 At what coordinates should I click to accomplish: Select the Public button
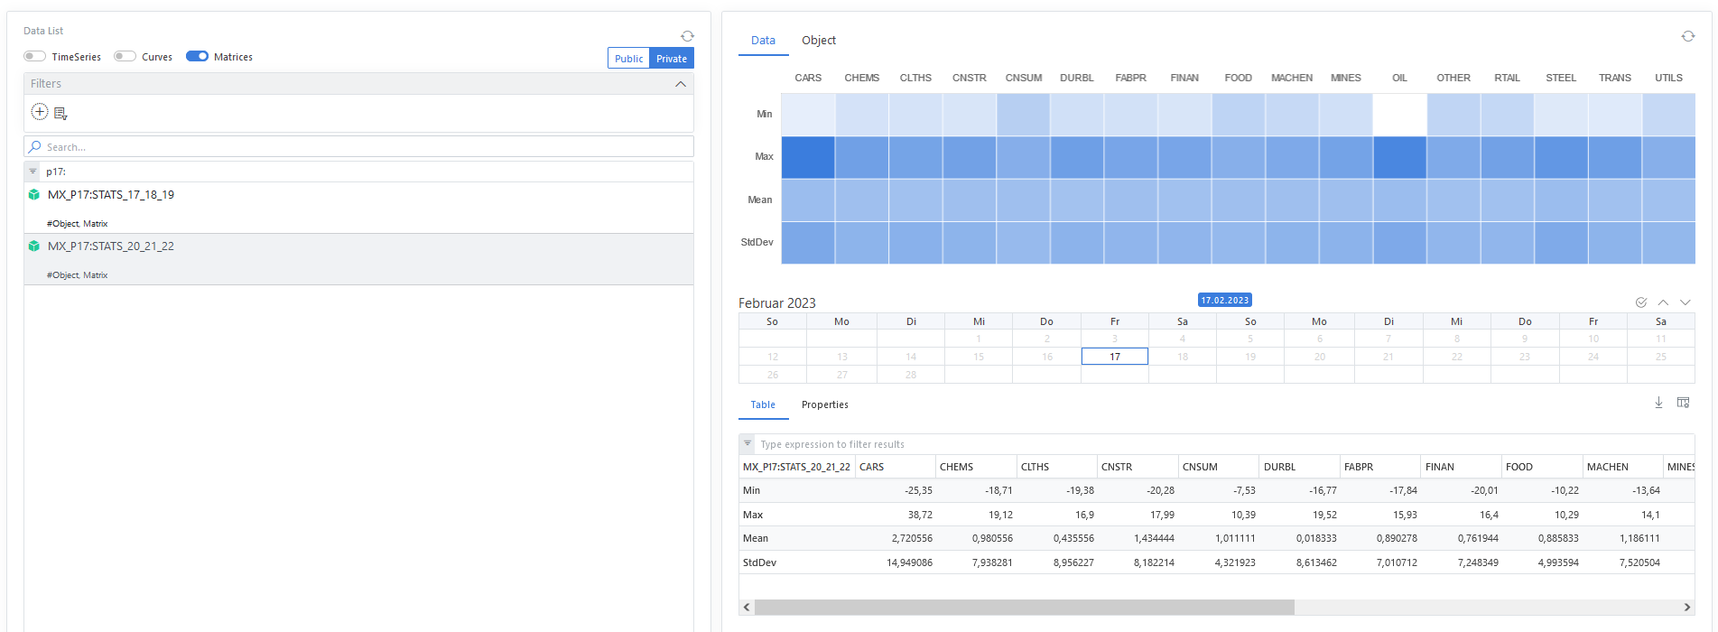point(628,59)
